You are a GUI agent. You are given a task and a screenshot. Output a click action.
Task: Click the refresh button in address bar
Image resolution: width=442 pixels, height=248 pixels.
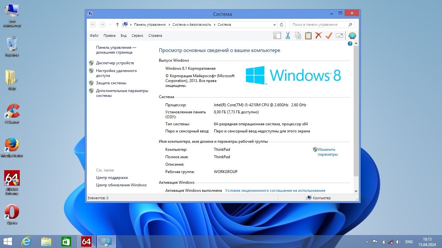click(x=282, y=25)
